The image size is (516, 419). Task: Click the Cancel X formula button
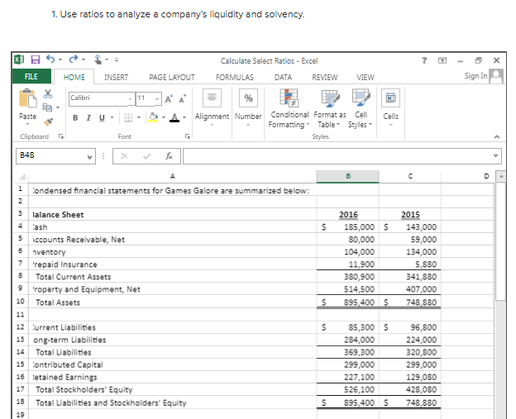124,156
